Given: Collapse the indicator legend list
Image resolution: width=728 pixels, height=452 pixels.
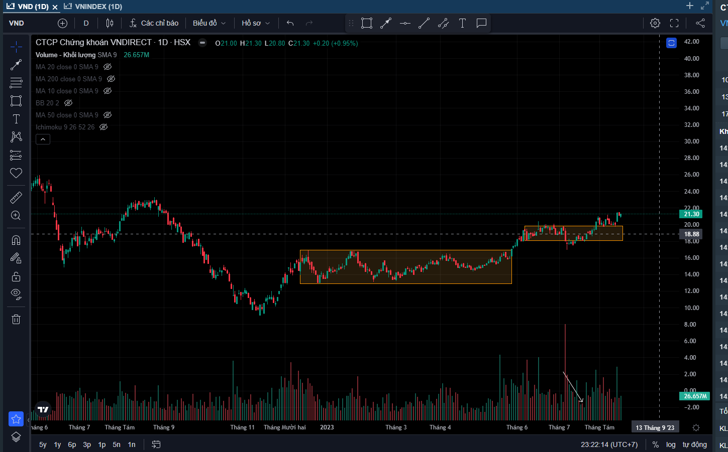Looking at the screenshot, I should pyautogui.click(x=43, y=139).
